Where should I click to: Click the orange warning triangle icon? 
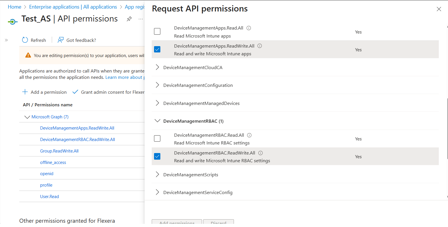coord(28,55)
